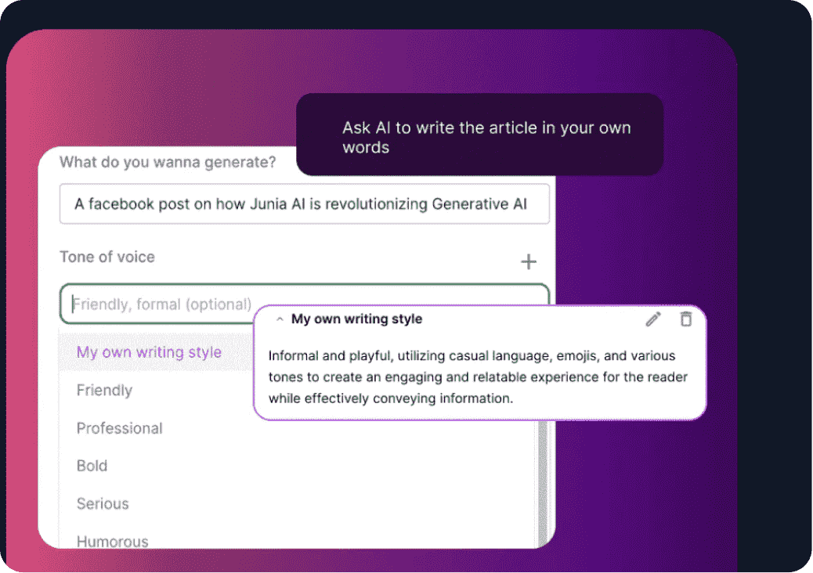Viewport: 813px width, 573px height.
Task: Pick "Humorous" from the tone dropdown
Action: pyautogui.click(x=112, y=540)
